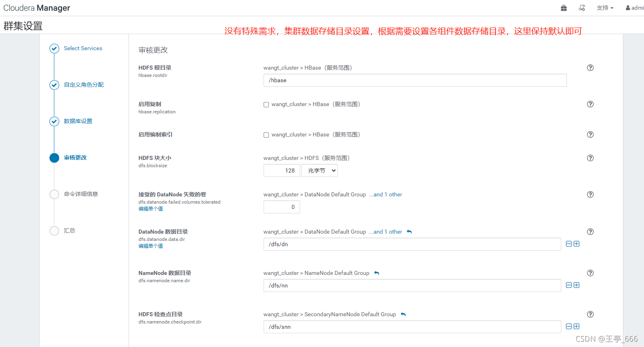
Task: Focus the /dfs/snn checkpoint directory field
Action: coord(412,327)
